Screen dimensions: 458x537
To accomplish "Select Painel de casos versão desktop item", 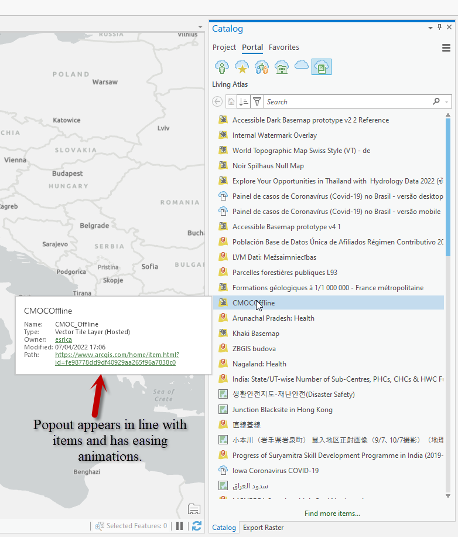I will tap(329, 196).
